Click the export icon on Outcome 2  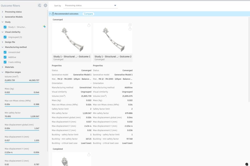130,25
